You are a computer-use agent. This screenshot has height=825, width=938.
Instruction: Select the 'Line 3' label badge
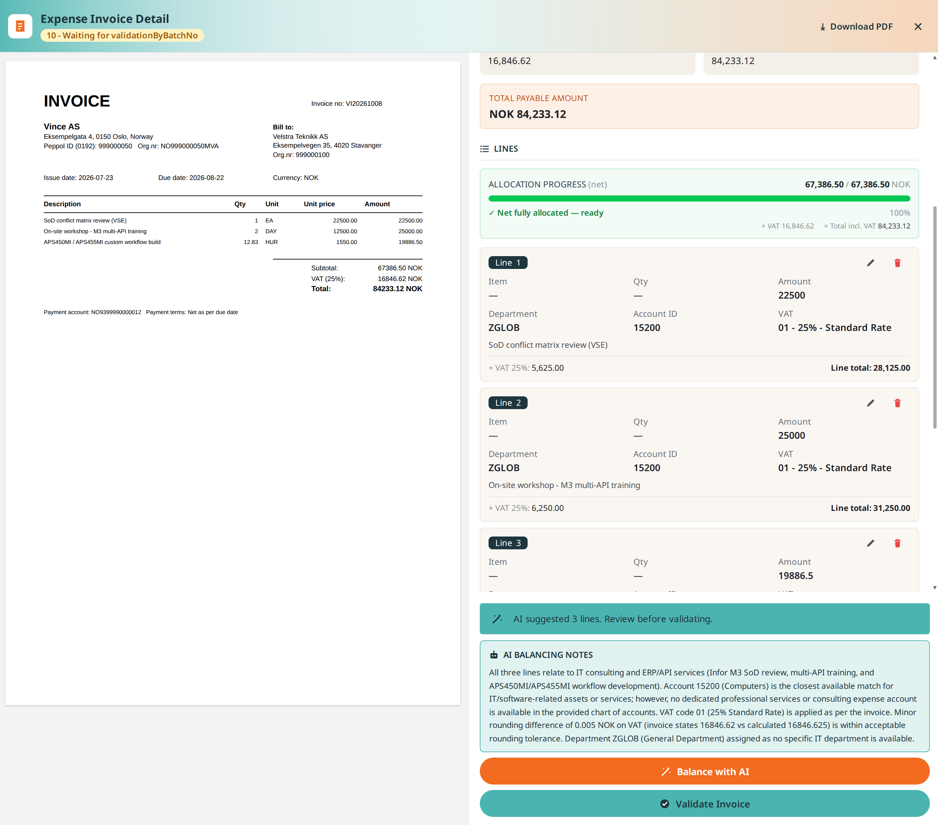(508, 543)
